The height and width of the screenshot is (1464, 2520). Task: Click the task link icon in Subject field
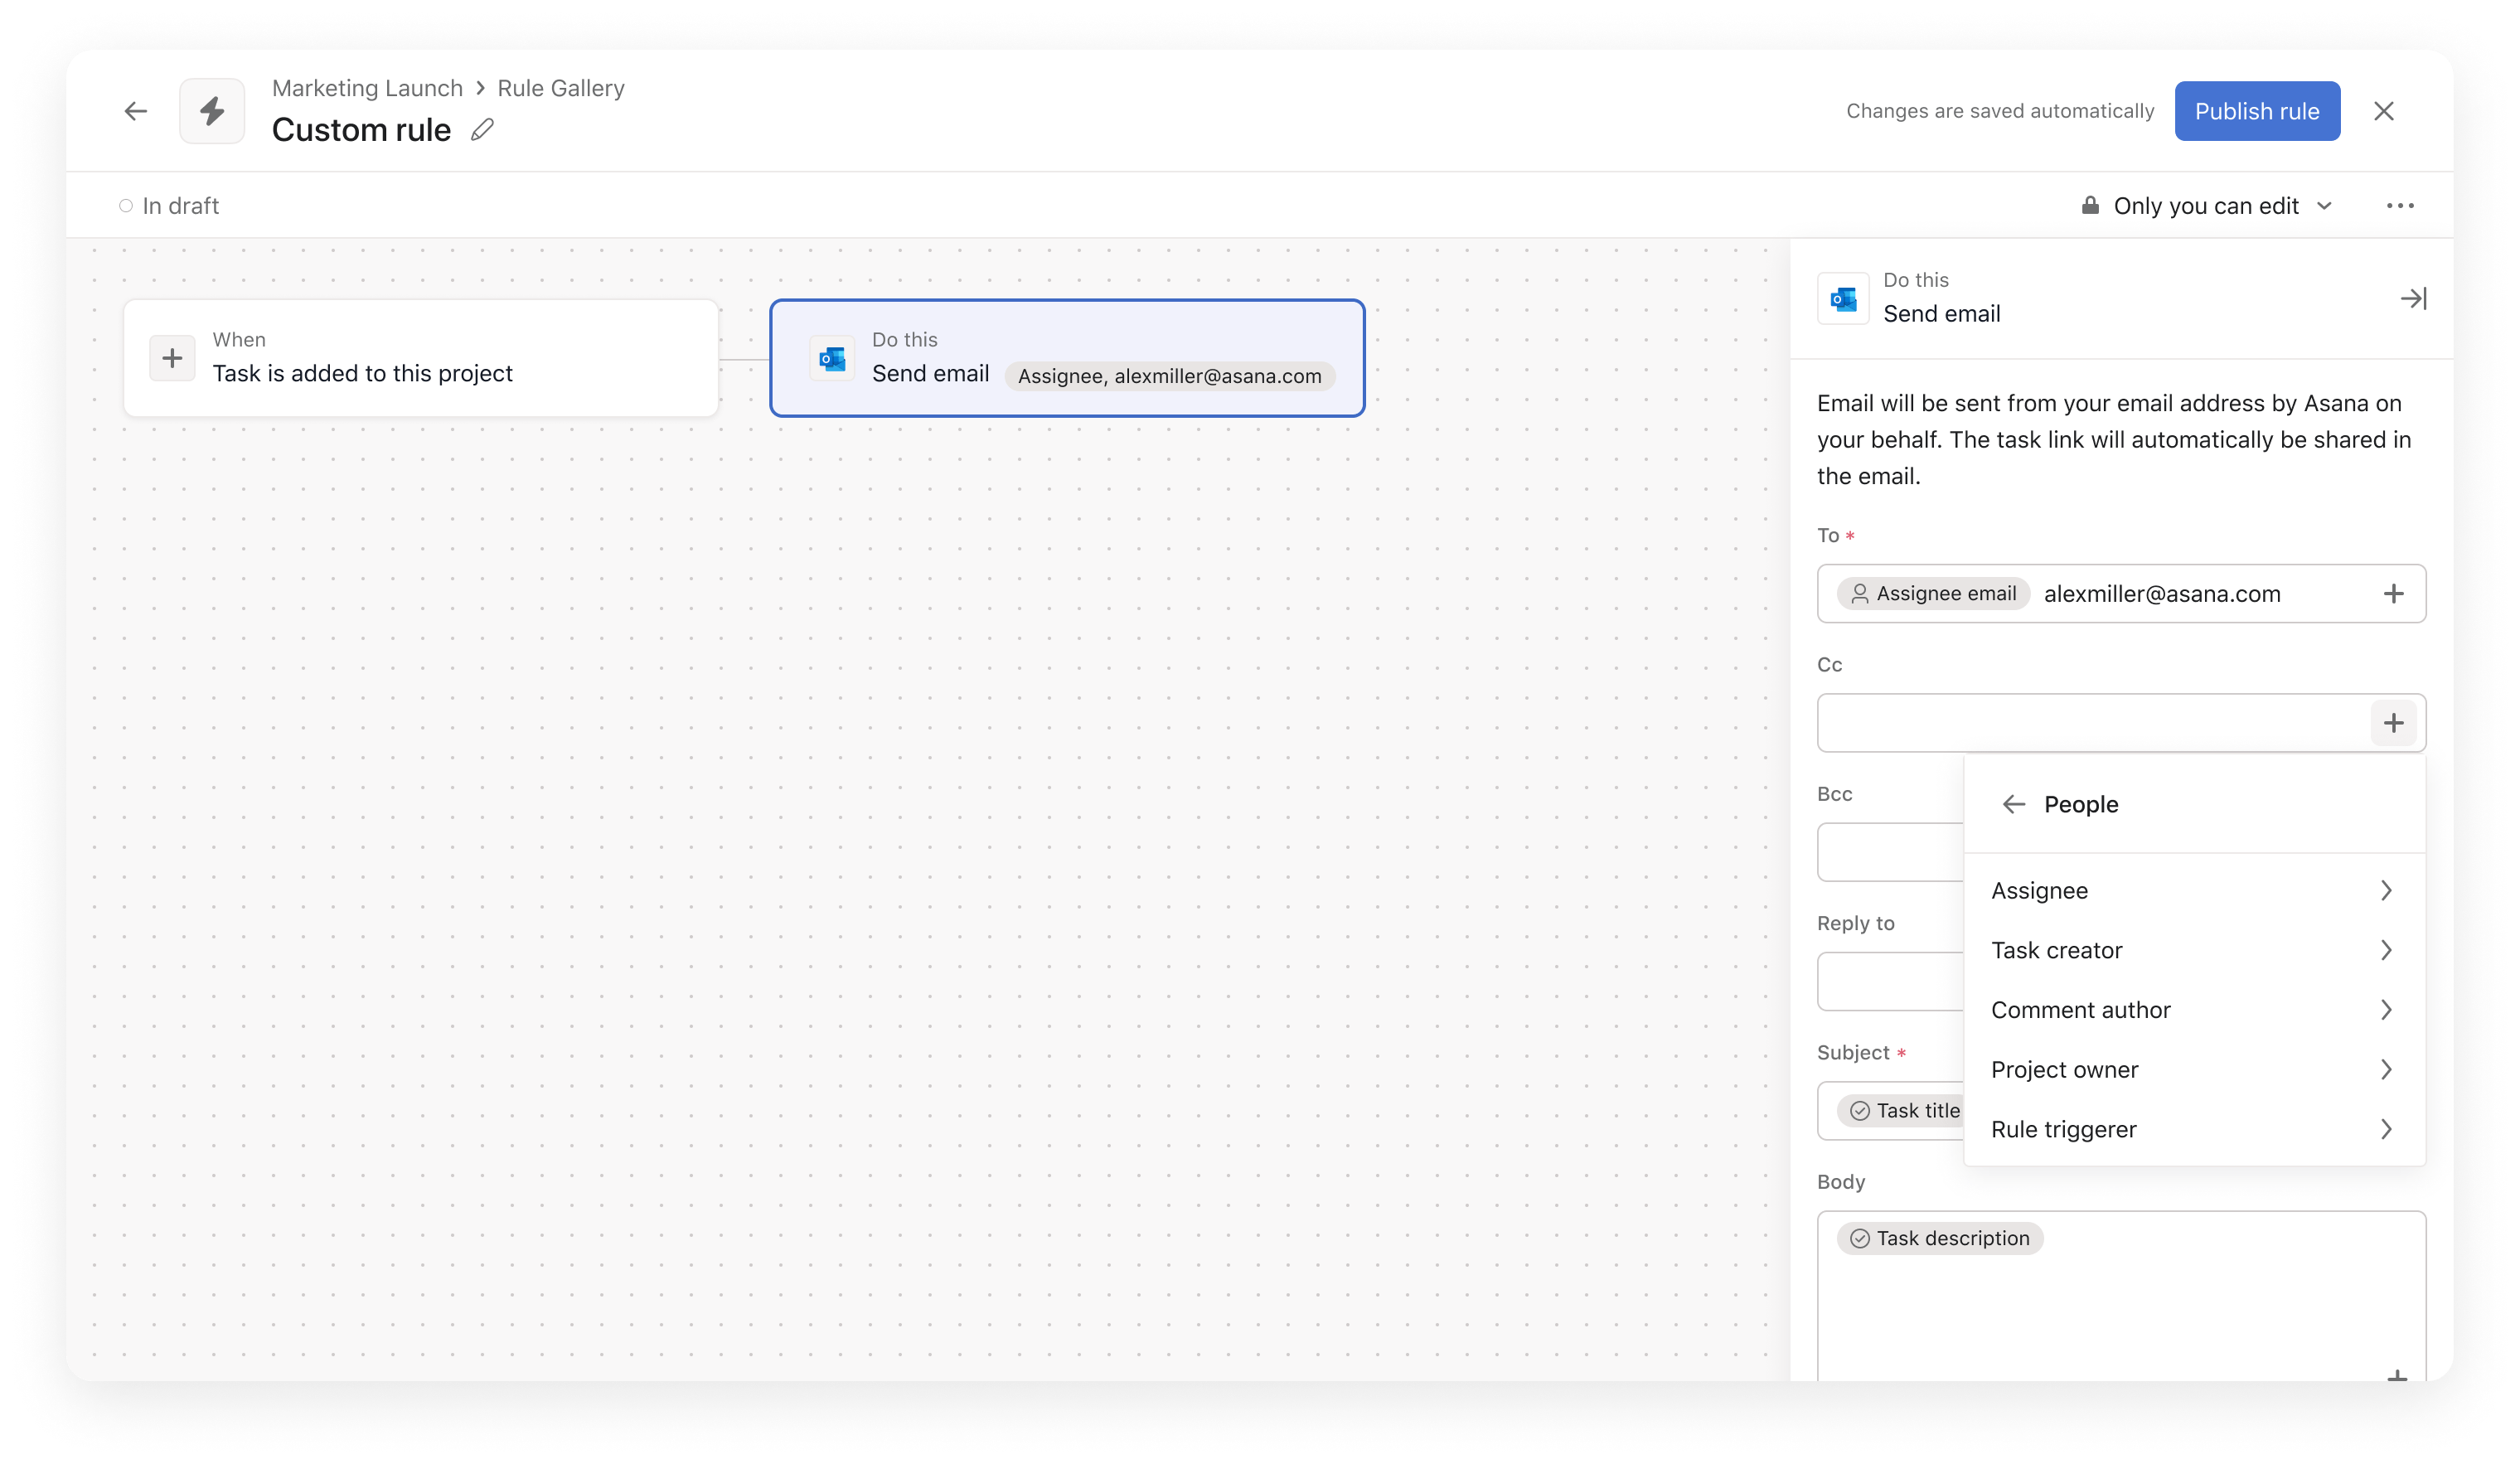click(1858, 1110)
